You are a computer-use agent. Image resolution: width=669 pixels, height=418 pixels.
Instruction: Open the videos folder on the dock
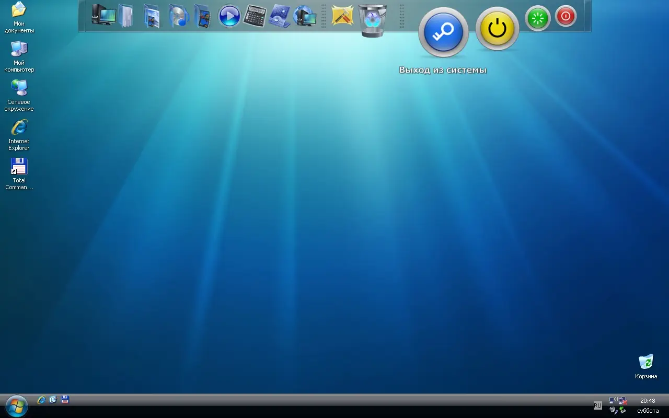click(204, 17)
